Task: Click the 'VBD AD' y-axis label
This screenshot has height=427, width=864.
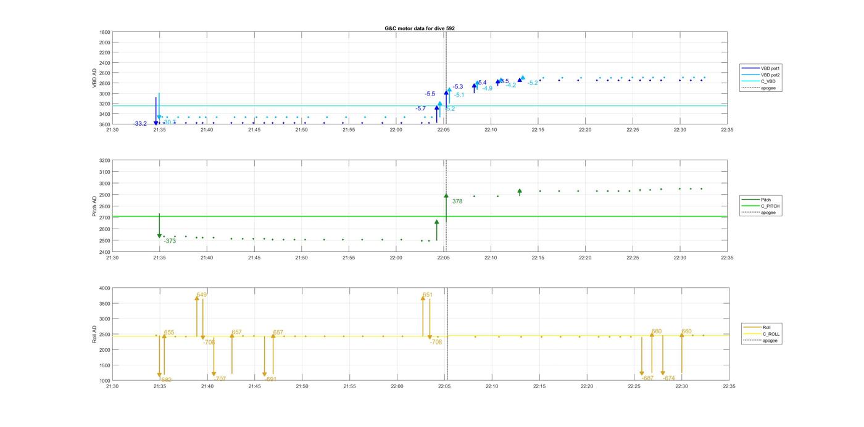Action: tap(95, 78)
